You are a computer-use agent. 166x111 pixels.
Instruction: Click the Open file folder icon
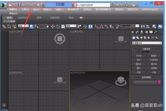pos(15,5)
